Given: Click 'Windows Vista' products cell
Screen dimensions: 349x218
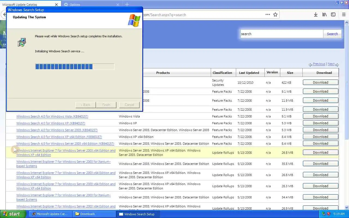Looking at the screenshot, I should (129, 116).
